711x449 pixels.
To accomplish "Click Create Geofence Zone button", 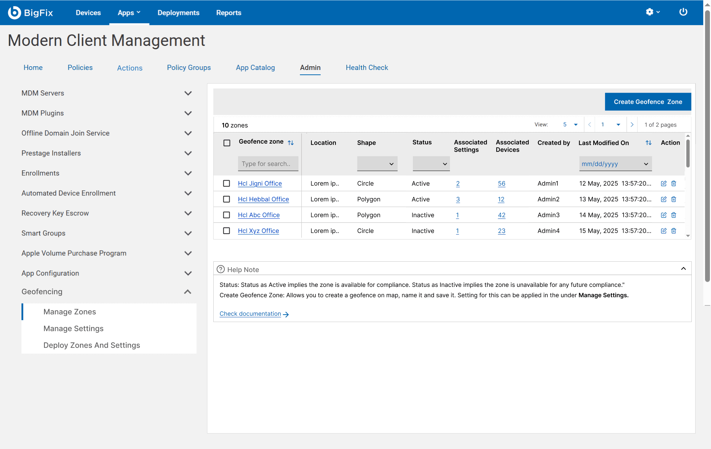I will [x=648, y=102].
